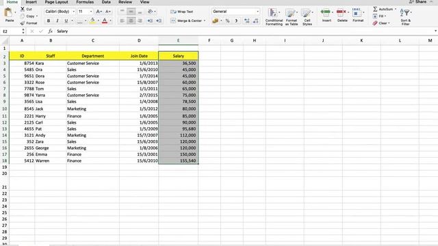Decrease indent of cell content
This screenshot has width=438, height=246.
(150, 20)
